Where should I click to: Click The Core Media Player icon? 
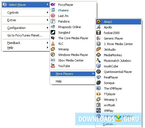click(53, 38)
